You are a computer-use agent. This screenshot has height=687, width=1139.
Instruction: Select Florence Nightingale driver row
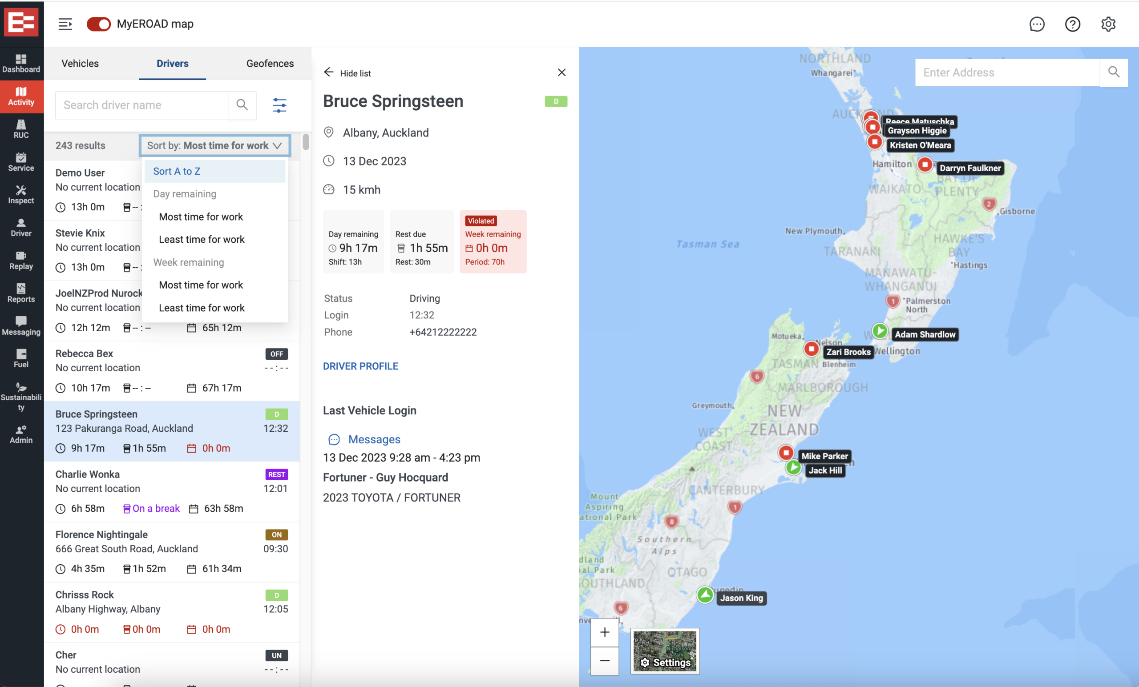pyautogui.click(x=171, y=552)
